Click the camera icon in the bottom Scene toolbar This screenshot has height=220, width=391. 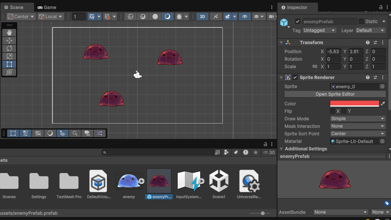(x=87, y=133)
